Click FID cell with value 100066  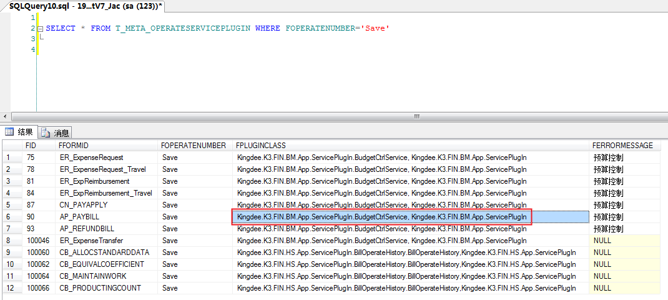[x=39, y=288]
